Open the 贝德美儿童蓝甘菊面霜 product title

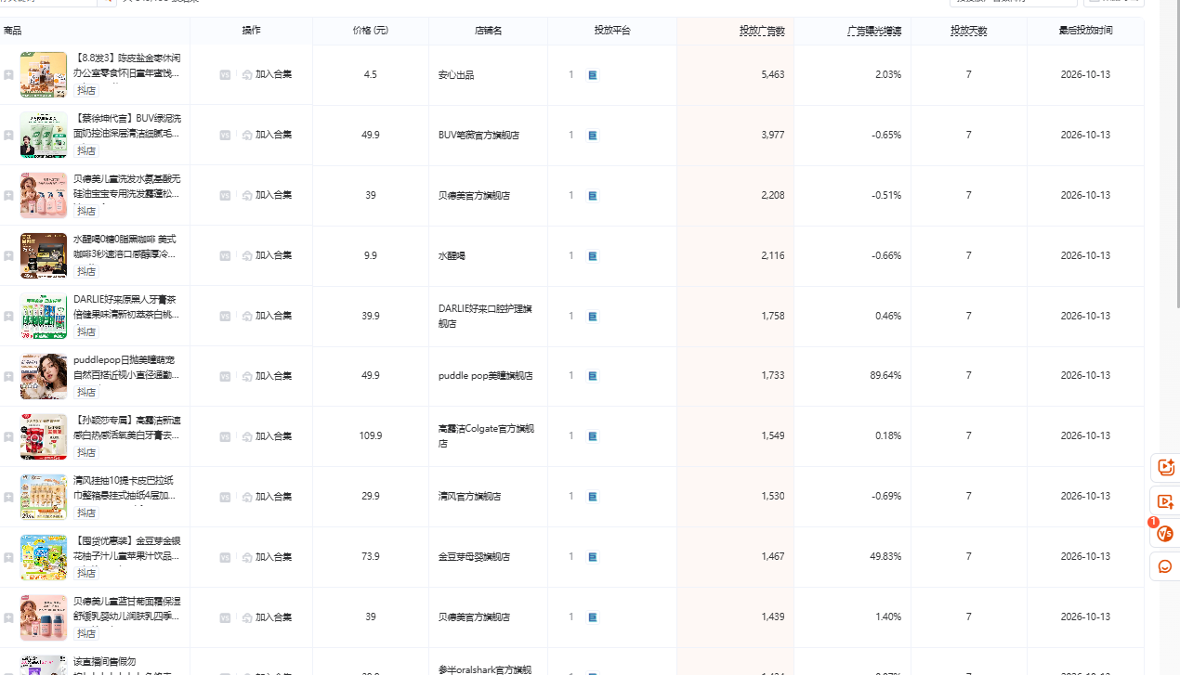pos(127,609)
